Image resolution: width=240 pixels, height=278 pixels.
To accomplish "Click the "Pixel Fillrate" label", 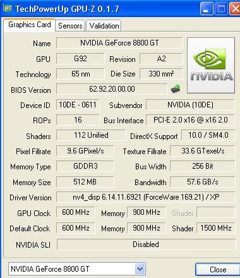I will click(33, 152).
